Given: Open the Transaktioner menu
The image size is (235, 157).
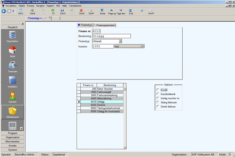Looking at the screenshot, I should [75, 6].
